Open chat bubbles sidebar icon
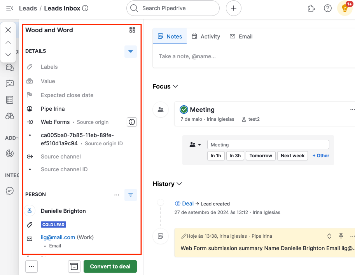Viewport: 355px width, 275px height. [x=9, y=68]
